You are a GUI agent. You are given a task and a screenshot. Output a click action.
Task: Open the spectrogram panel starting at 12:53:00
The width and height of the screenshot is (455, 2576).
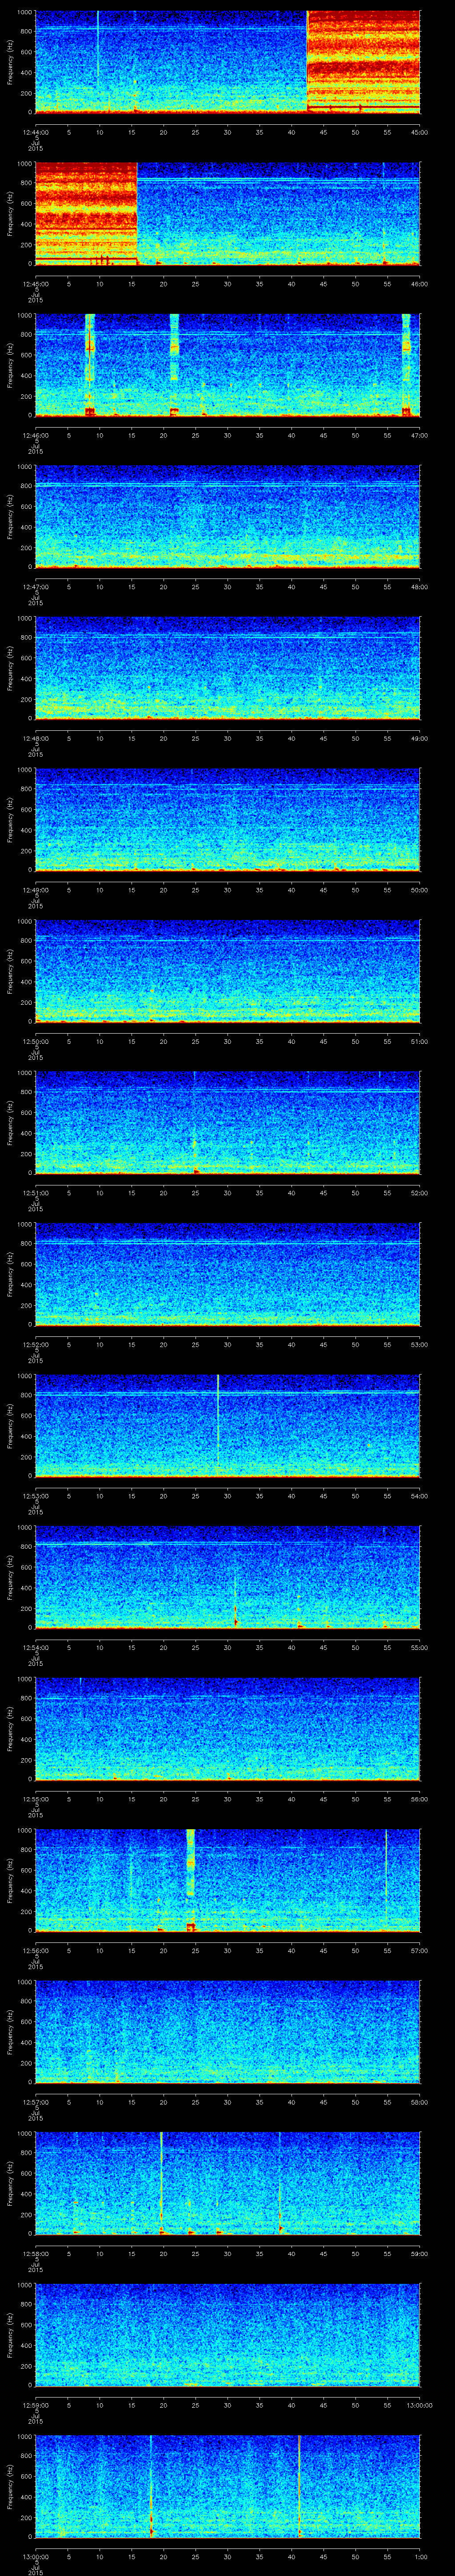(228, 1425)
